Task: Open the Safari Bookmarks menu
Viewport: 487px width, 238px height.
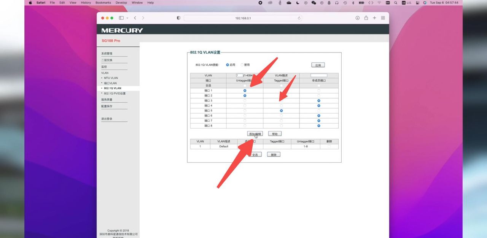Action: 103,3
